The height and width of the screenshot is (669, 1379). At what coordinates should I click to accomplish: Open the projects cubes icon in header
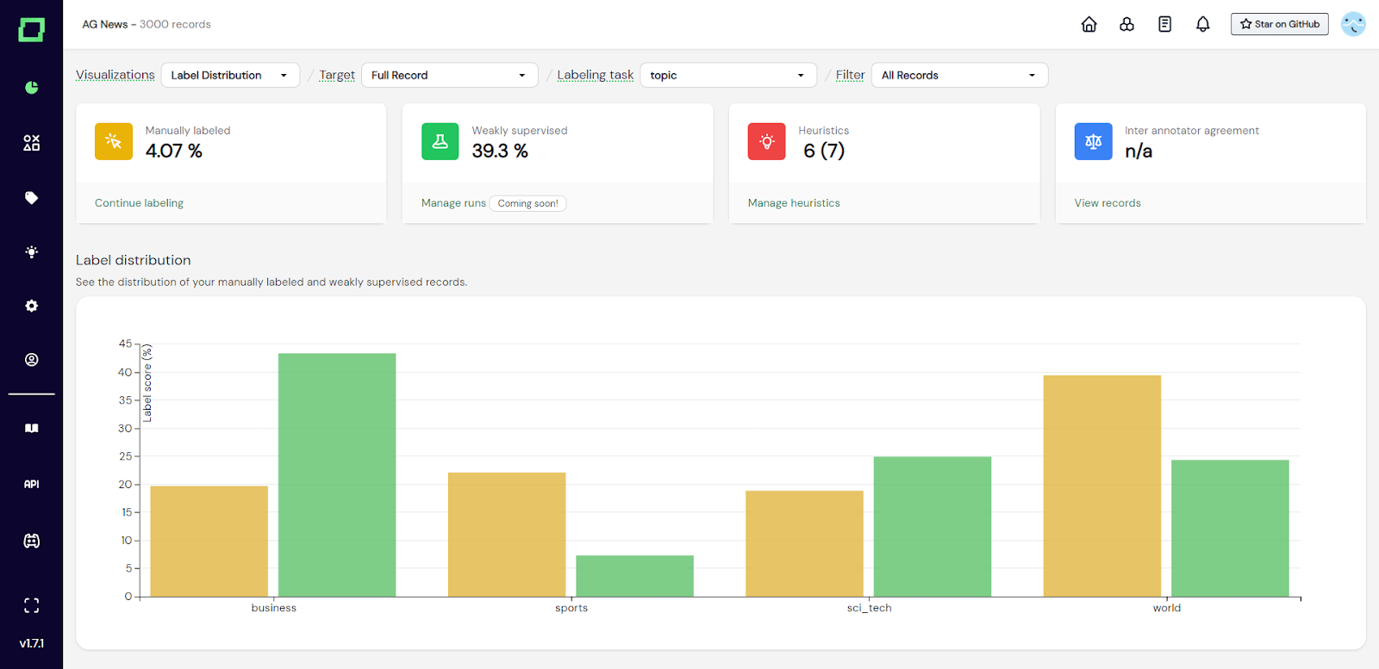[x=1126, y=24]
